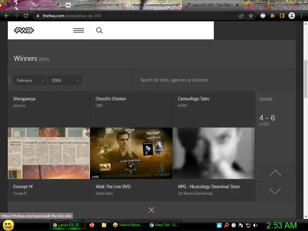Viewport: 308px width, 231px height.
Task: Click the browser forward arrow
Action: pos(16,16)
